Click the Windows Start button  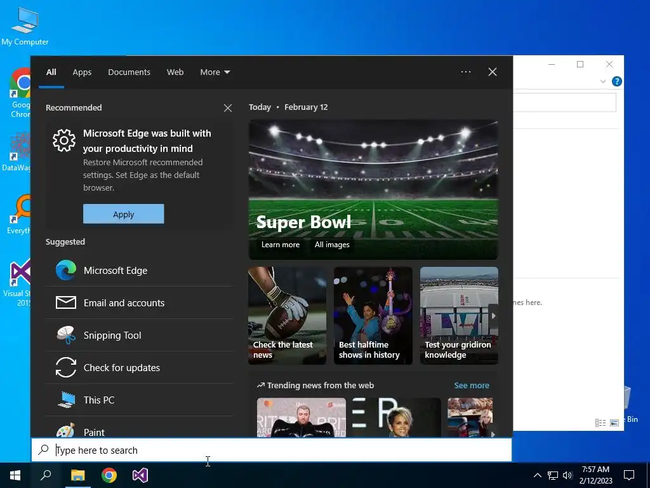coord(15,475)
